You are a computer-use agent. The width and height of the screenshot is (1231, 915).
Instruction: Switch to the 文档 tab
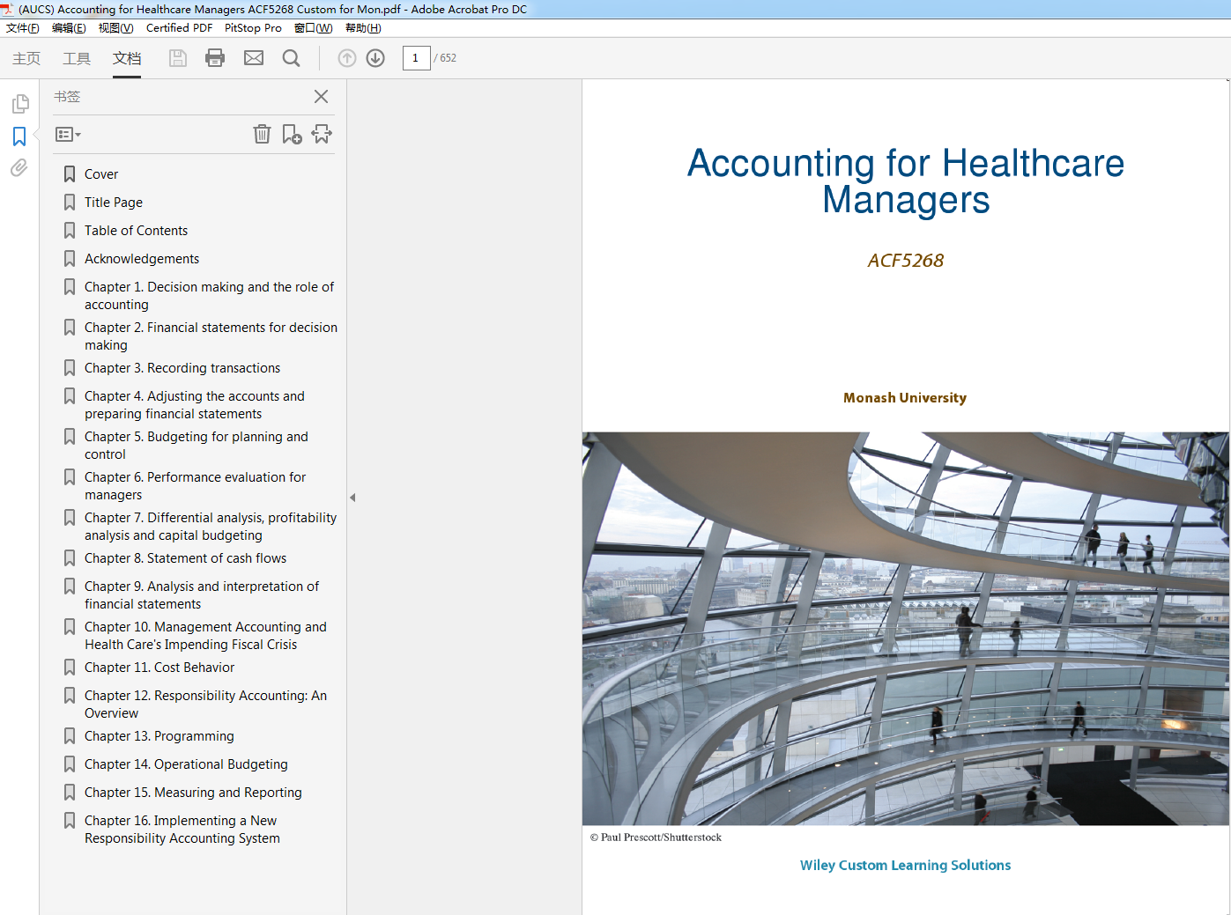(127, 58)
